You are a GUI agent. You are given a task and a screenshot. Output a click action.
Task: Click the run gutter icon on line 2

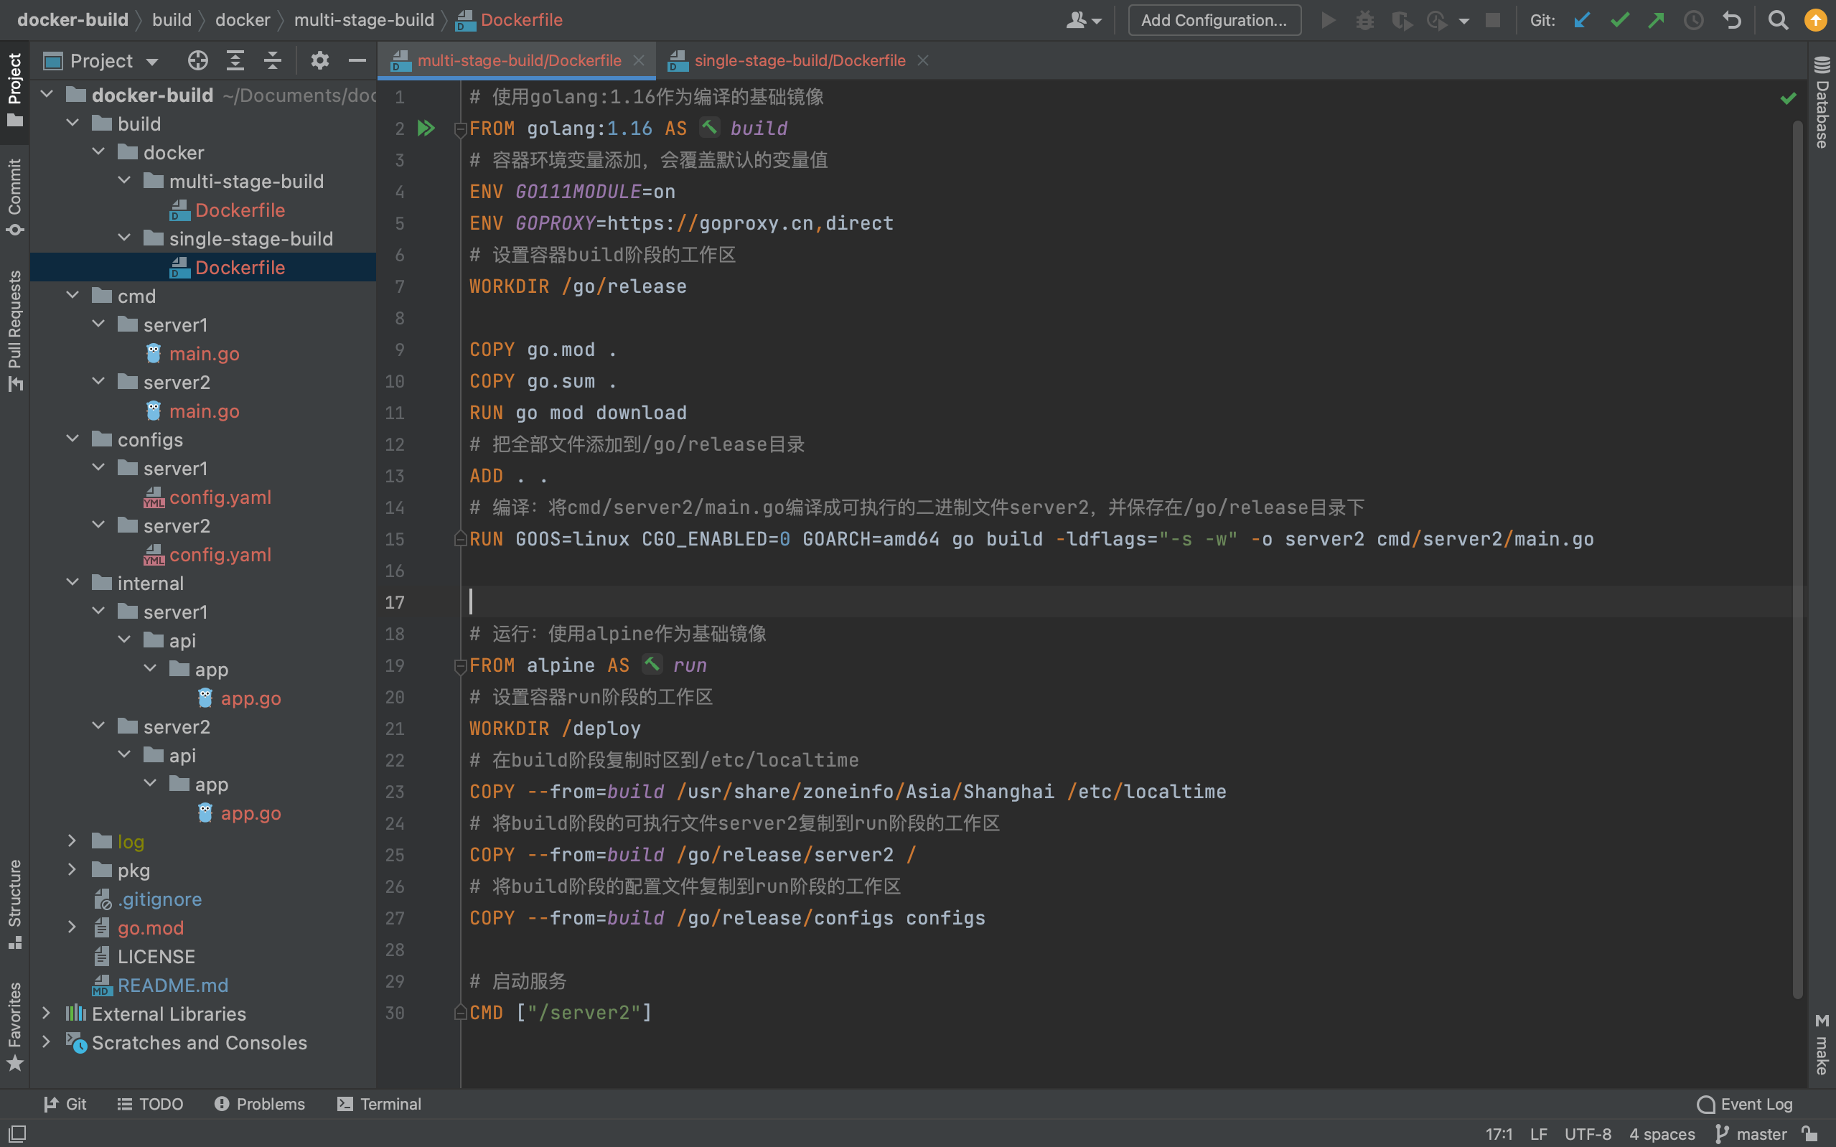point(426,128)
